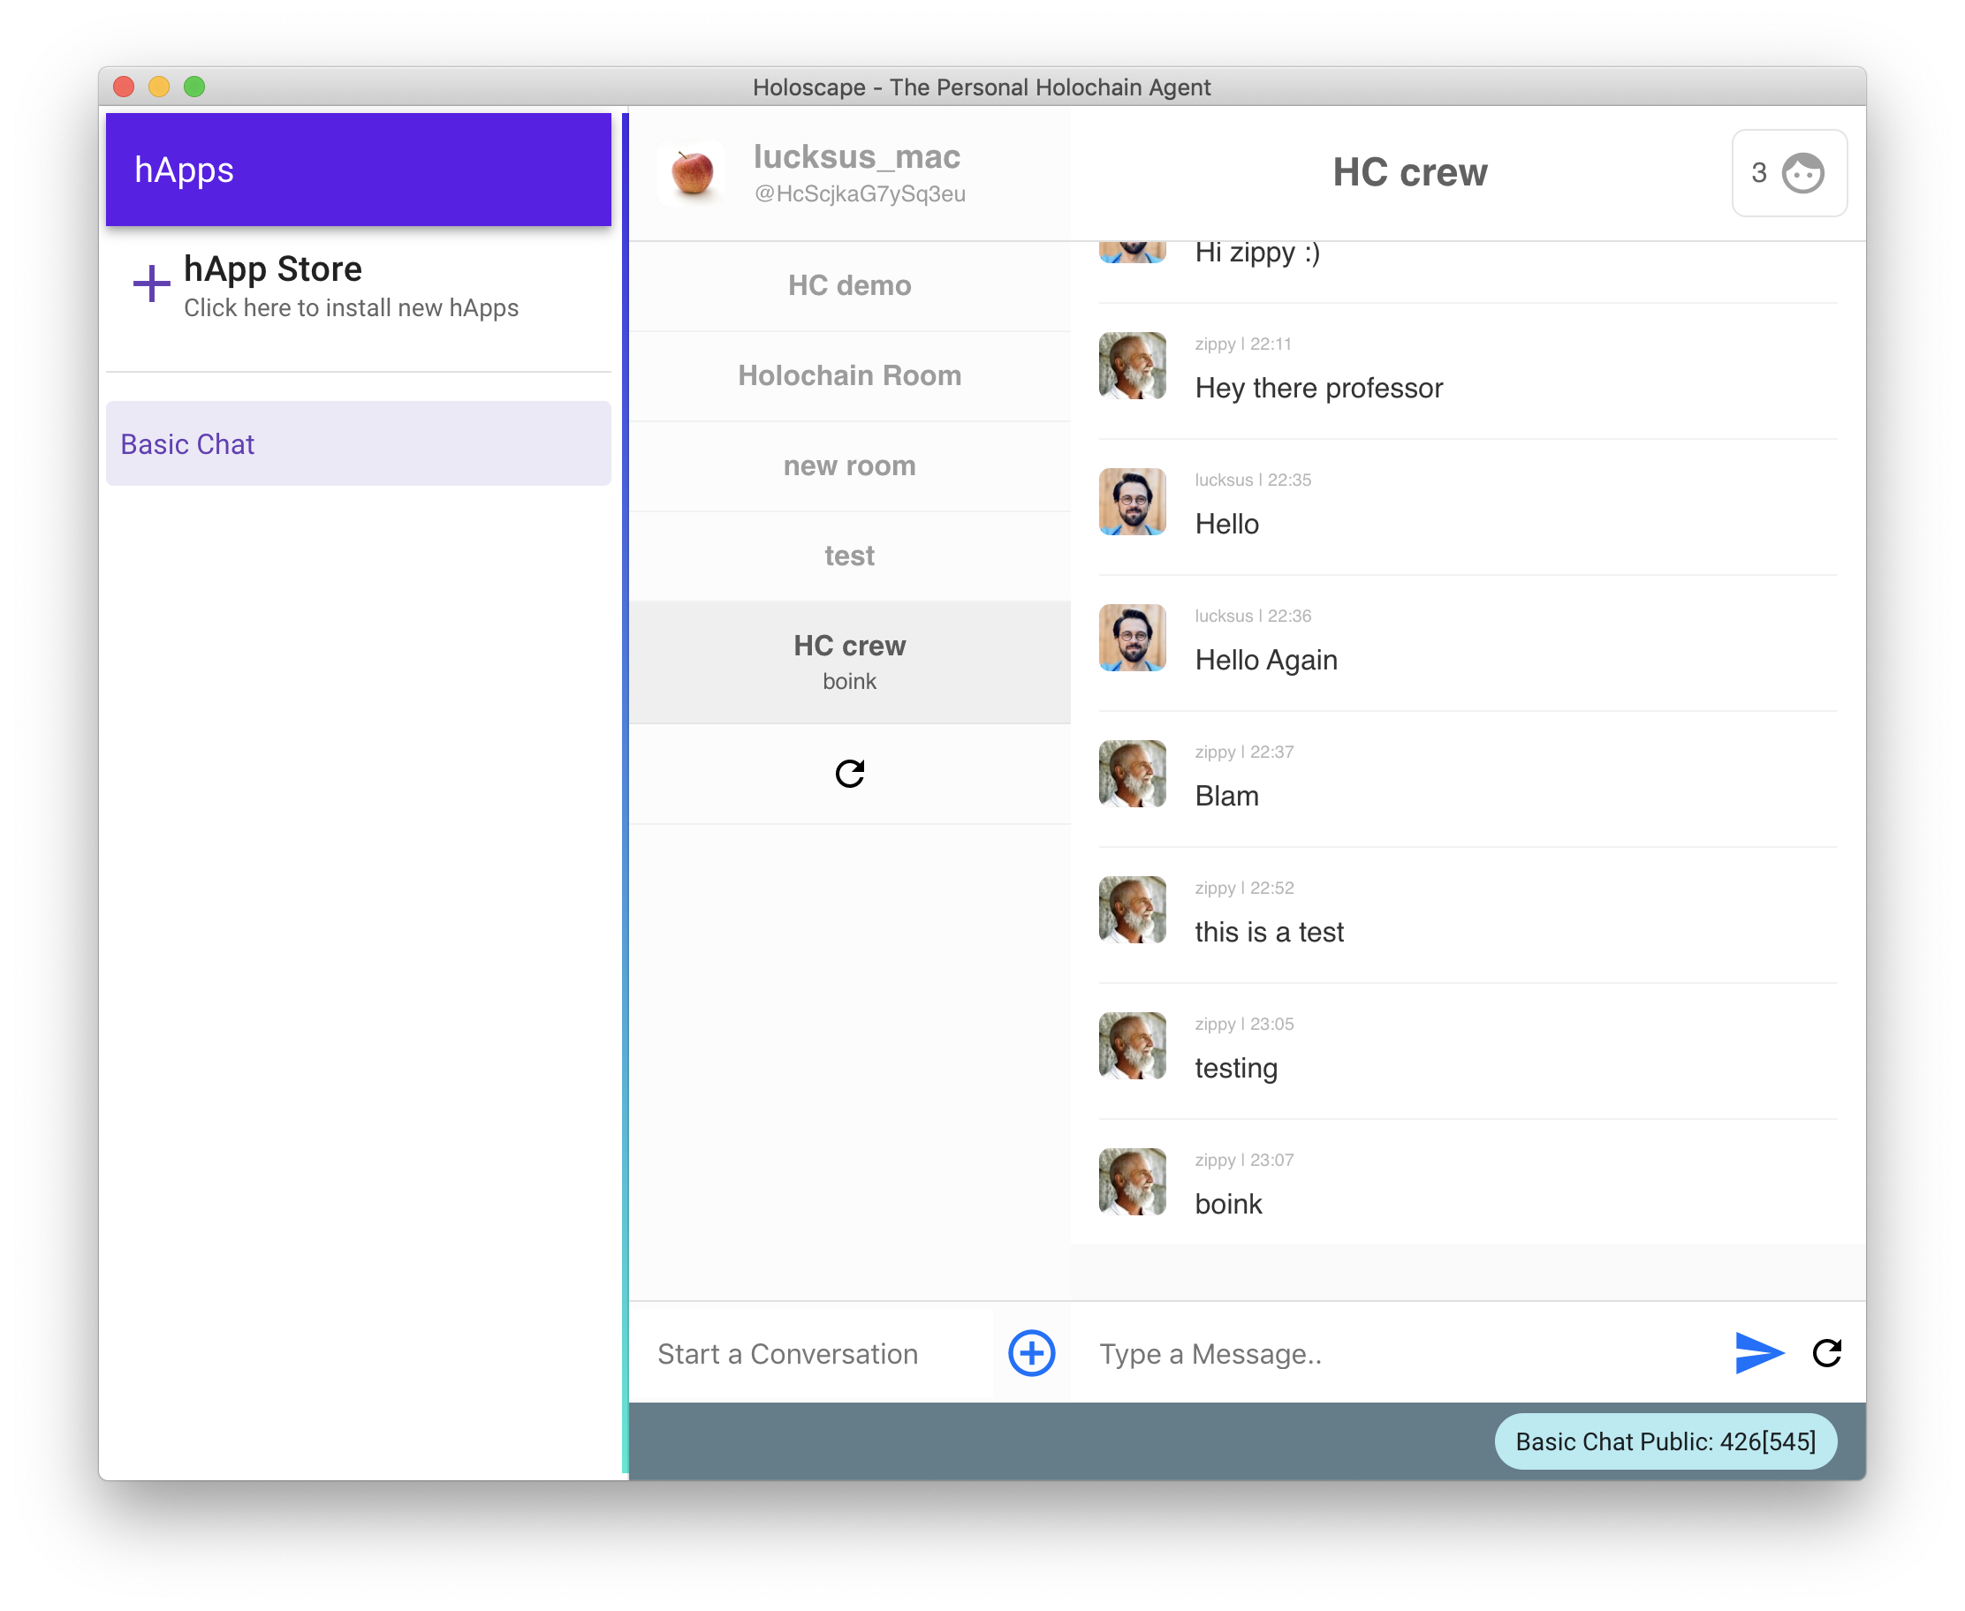The height and width of the screenshot is (1611, 1965).
Task: Click 'Click here to install new hApps' link
Action: point(351,308)
